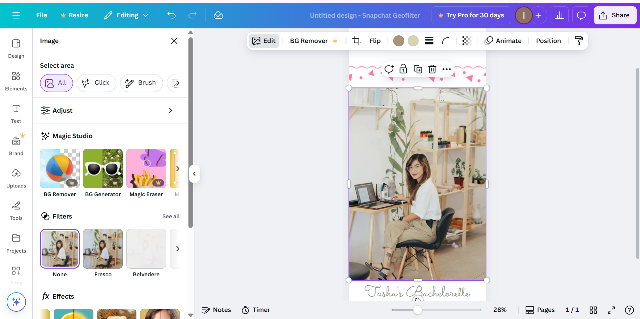Screen dimensions: 640x319
Task: Select the Brush area selection mode
Action: [141, 83]
